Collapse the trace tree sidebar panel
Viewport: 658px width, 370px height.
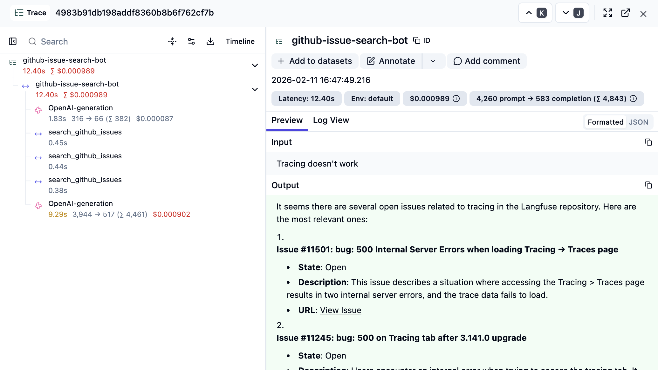13,41
